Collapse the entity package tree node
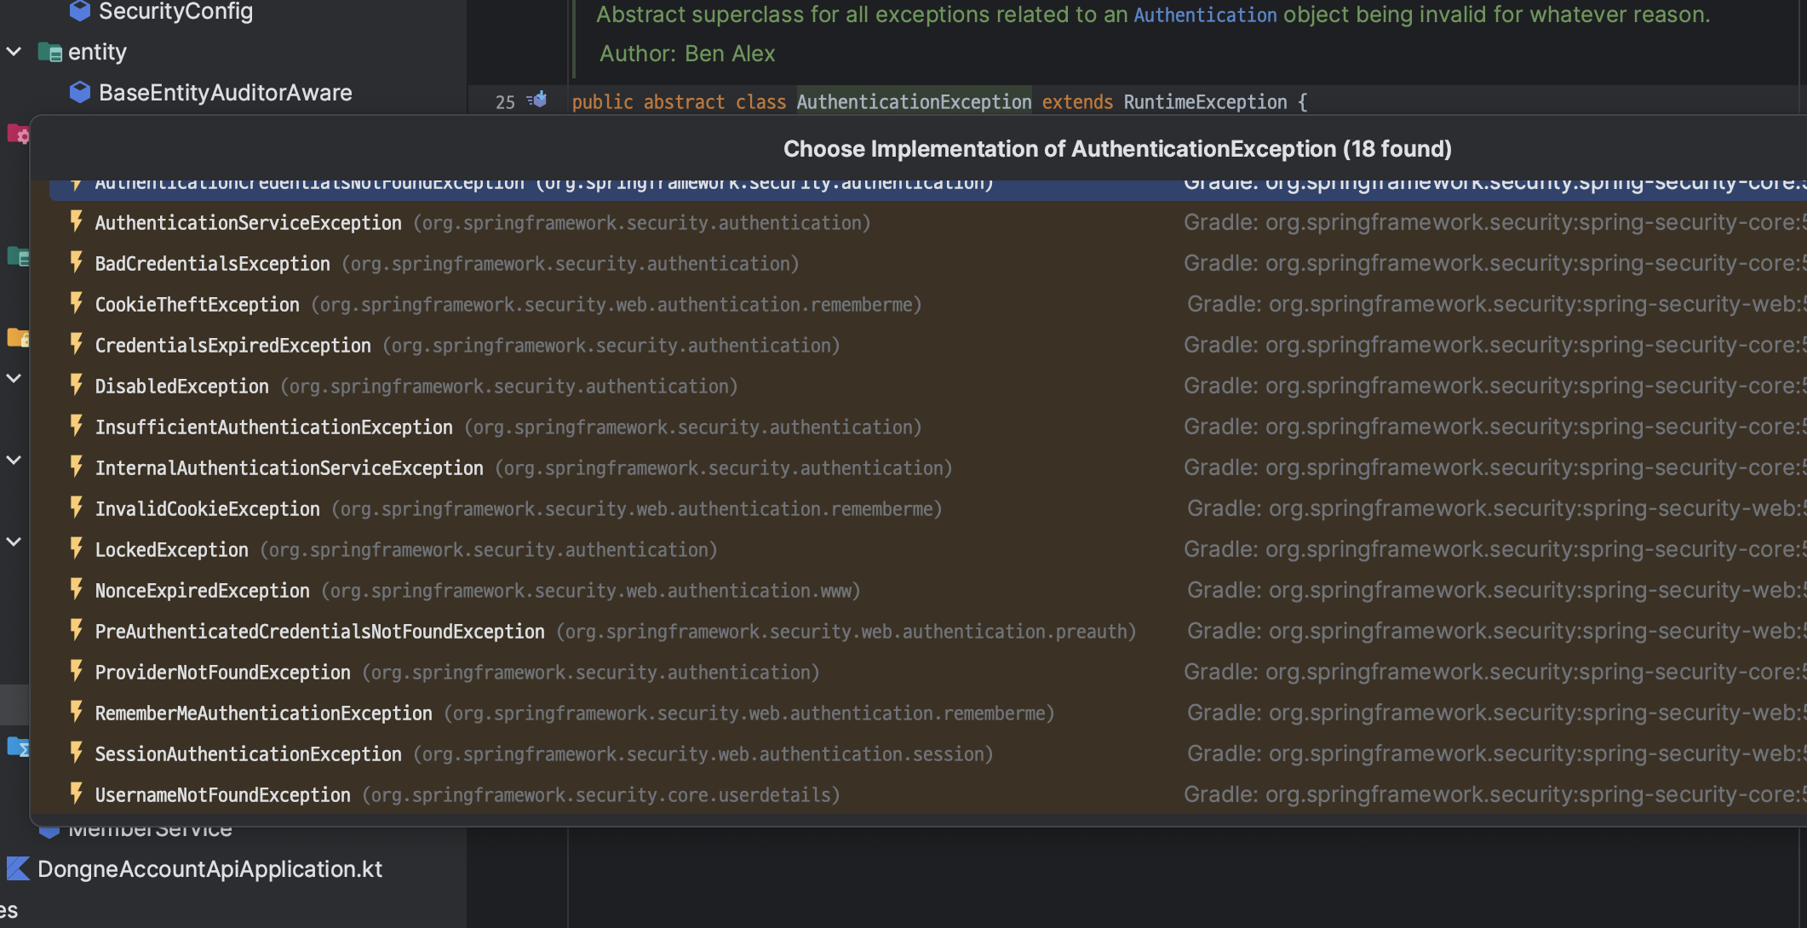 [14, 52]
